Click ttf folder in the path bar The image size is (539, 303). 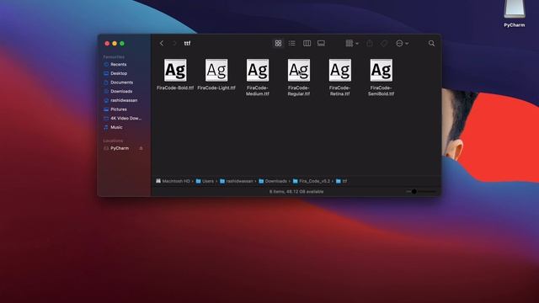click(341, 181)
